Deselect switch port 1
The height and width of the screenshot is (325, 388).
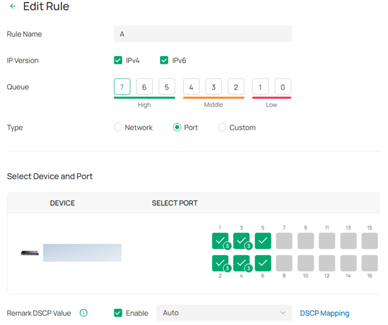220,241
